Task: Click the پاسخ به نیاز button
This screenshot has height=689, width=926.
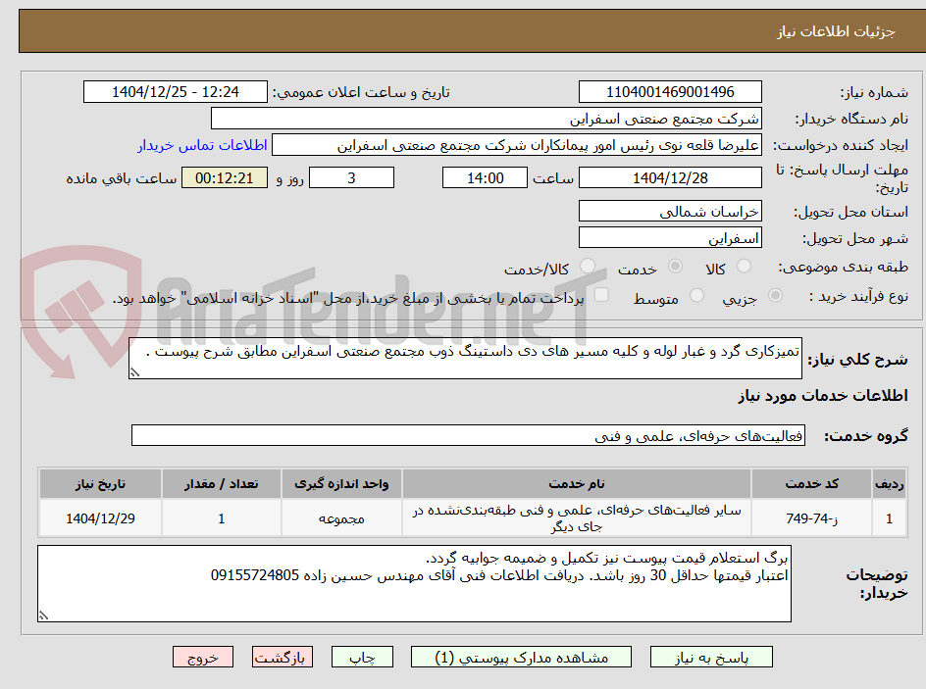Action: [x=711, y=657]
